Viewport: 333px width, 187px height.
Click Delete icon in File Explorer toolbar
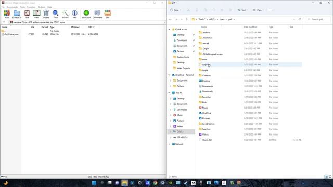230,10
